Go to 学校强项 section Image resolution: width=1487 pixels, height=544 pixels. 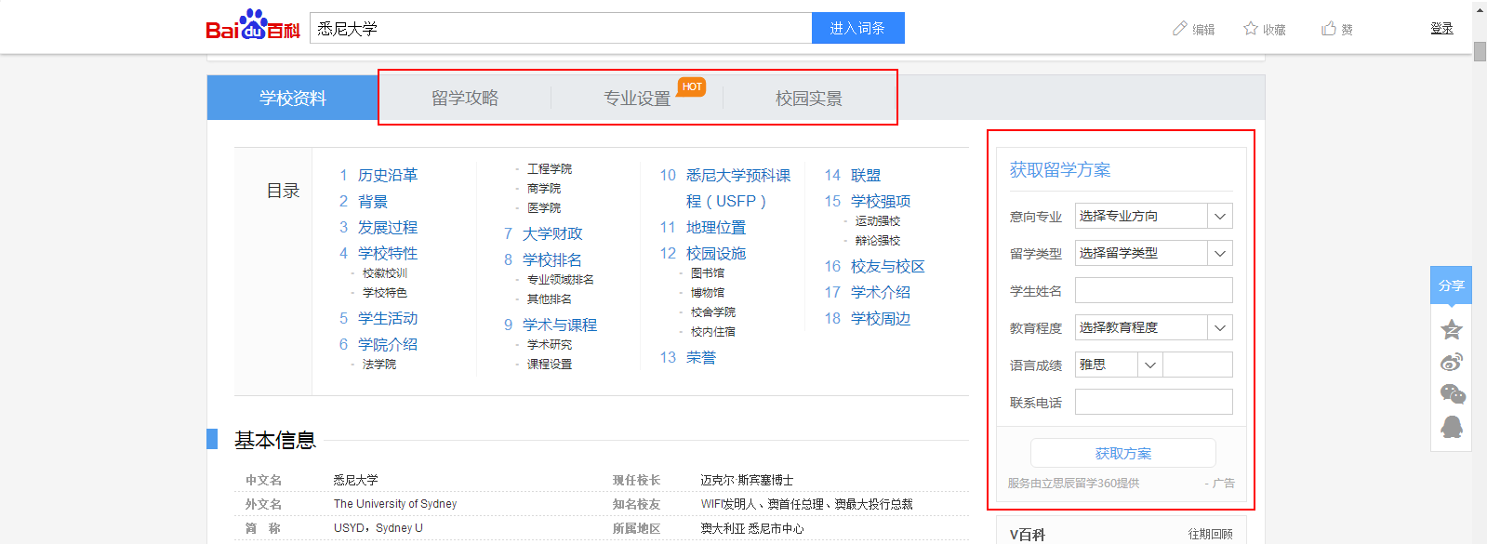tap(881, 201)
